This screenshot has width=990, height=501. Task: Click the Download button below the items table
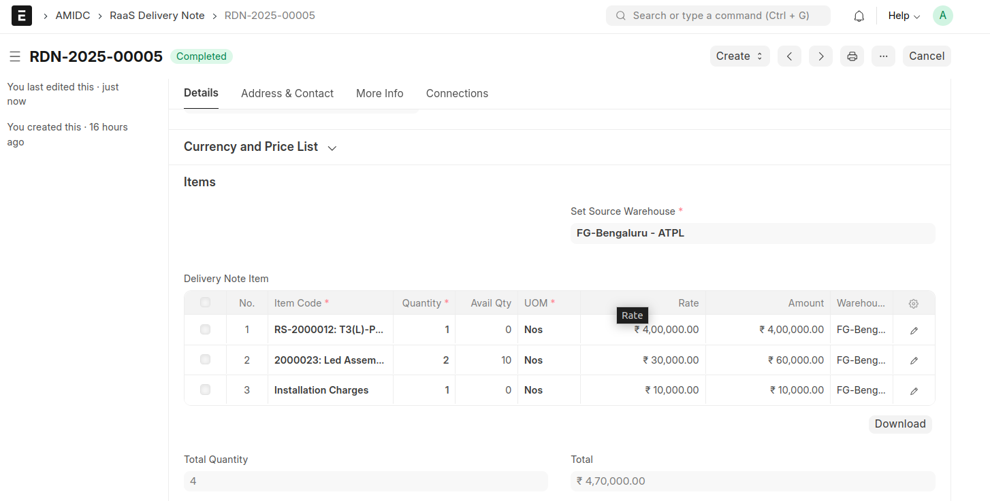pos(899,424)
